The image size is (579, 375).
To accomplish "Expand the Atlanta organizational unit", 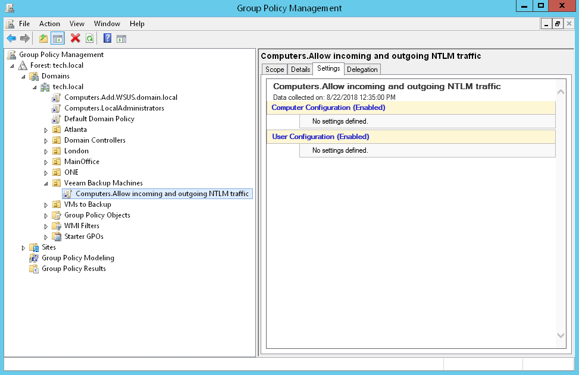I will [46, 130].
